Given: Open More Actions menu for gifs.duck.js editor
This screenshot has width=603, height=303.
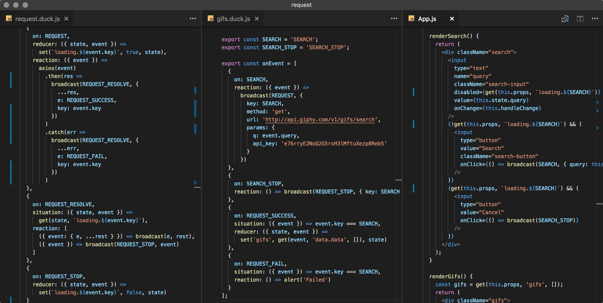Looking at the screenshot, I should (394, 19).
